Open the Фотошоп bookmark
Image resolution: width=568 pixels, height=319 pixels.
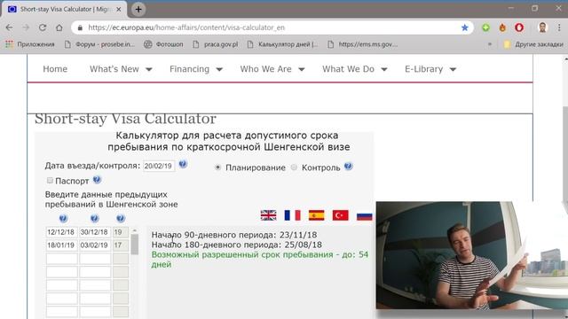point(163,44)
